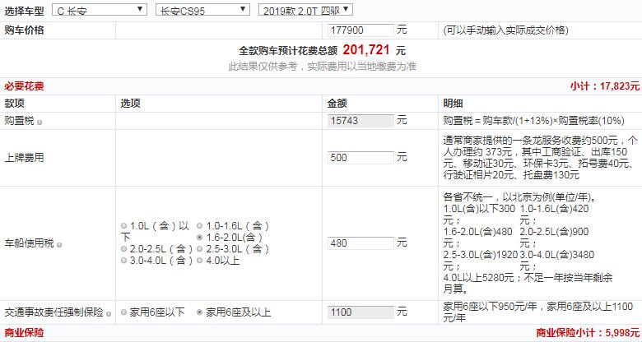Click the info icon next to 交通事故责任强制保险

point(109,314)
